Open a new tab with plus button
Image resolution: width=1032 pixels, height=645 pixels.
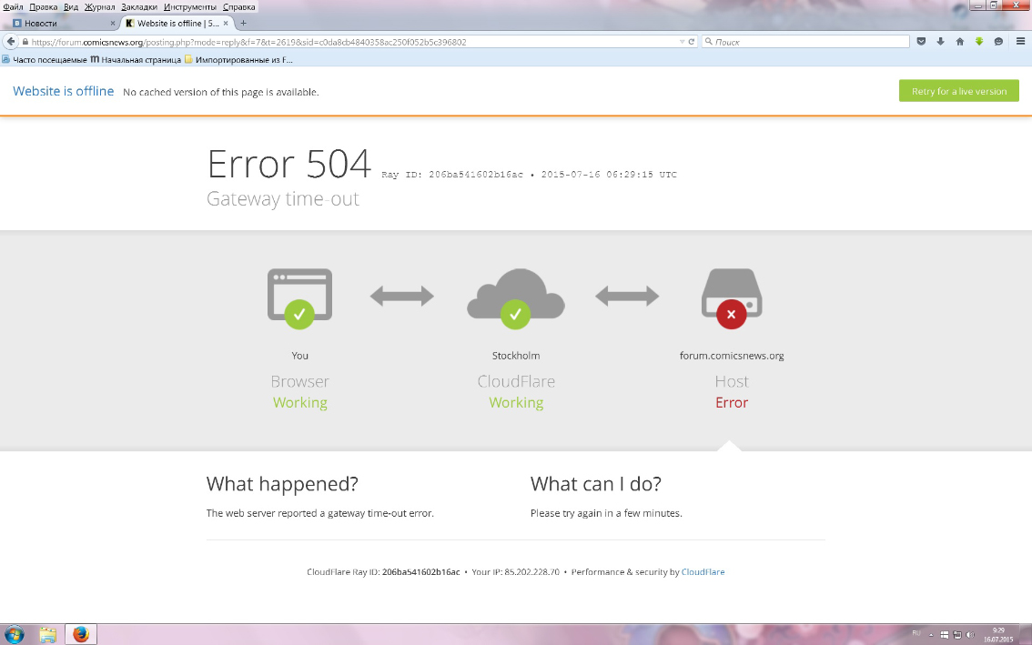243,23
